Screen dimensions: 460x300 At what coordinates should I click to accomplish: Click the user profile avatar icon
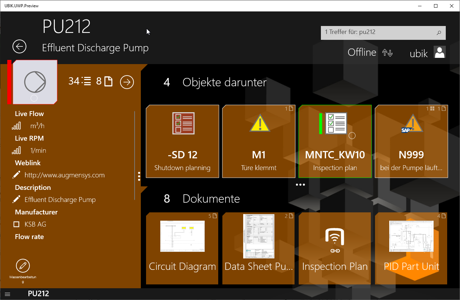[x=440, y=52]
